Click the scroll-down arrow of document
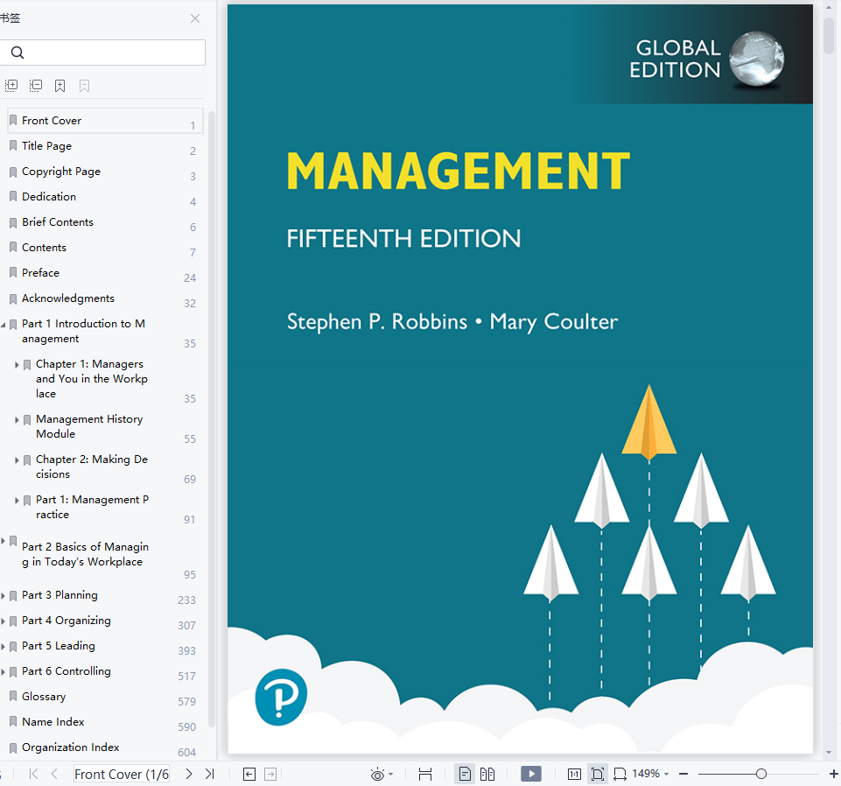 (830, 752)
